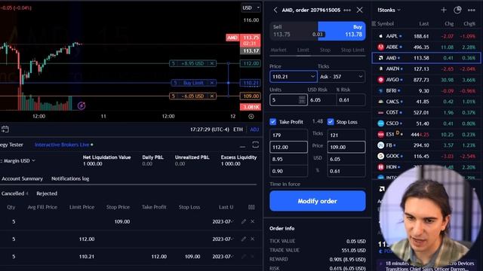The width and height of the screenshot is (483, 271).
Task: Open Interactive Brokers Live tab
Action: point(63,145)
